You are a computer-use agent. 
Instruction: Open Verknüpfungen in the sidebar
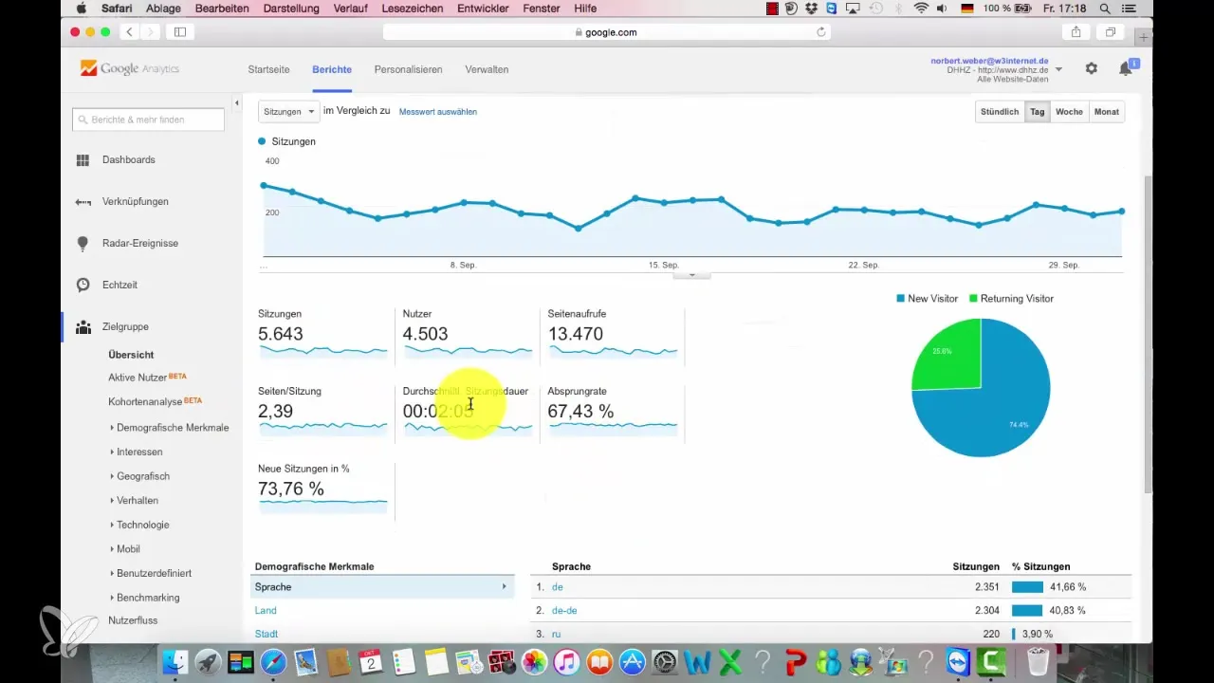pyautogui.click(x=135, y=202)
